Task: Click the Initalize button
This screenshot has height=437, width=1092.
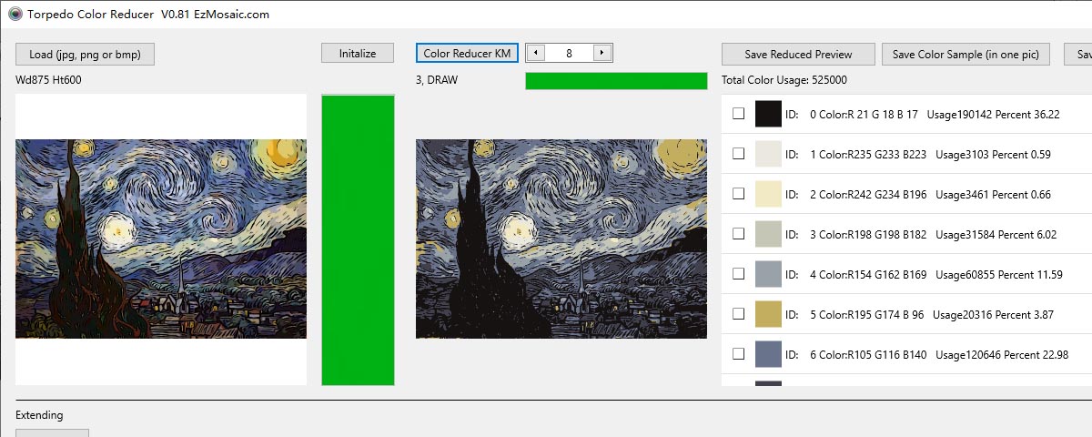Action: [358, 53]
